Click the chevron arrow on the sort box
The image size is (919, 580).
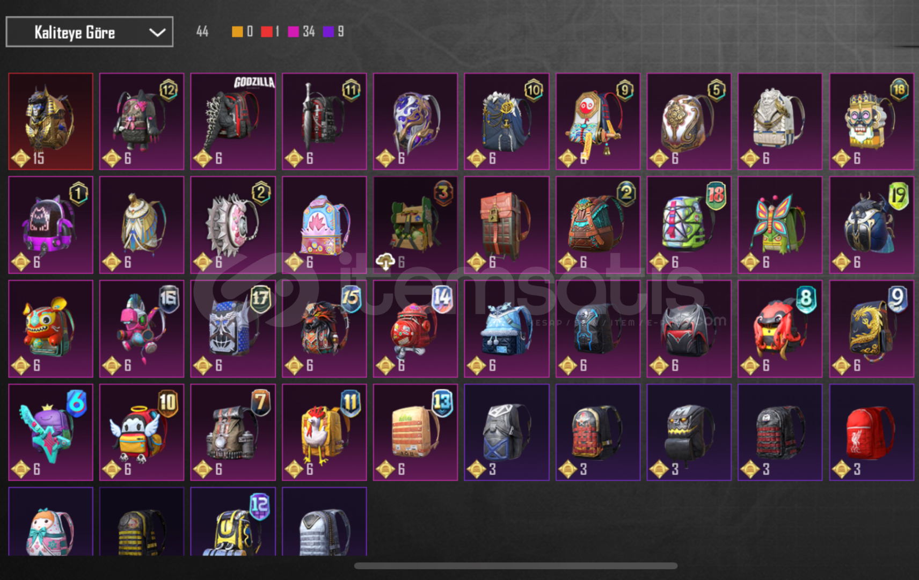point(157,32)
